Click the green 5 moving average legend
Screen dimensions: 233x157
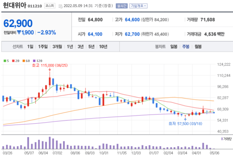click(x=6, y=61)
